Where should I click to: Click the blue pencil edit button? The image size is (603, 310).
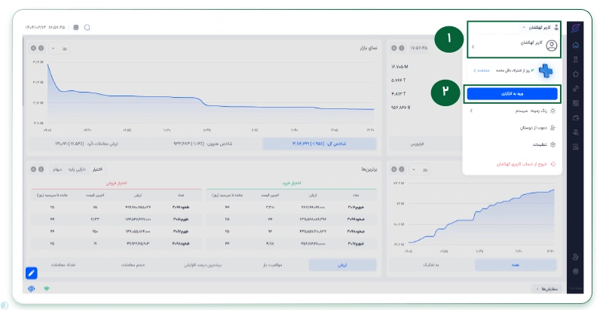pyautogui.click(x=32, y=273)
